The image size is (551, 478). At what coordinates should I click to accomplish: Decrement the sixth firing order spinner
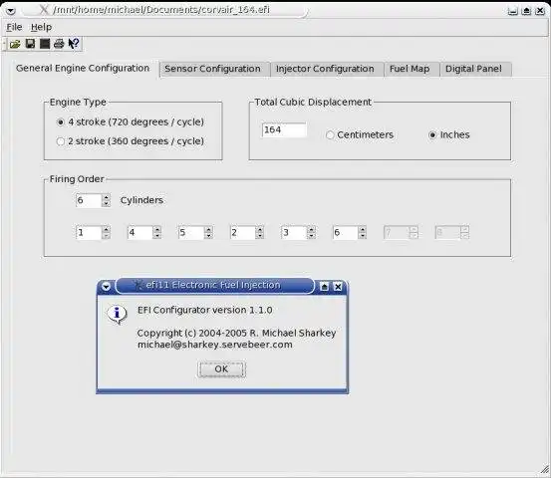[363, 236]
